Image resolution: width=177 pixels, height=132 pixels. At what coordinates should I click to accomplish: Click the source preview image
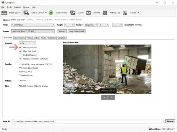pyautogui.click(x=107, y=69)
